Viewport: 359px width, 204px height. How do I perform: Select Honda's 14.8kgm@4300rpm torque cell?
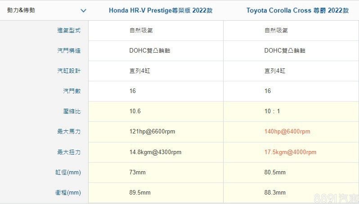(x=155, y=152)
